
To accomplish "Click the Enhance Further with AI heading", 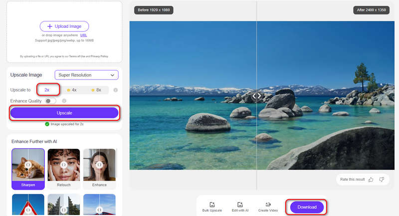I will tap(34, 142).
